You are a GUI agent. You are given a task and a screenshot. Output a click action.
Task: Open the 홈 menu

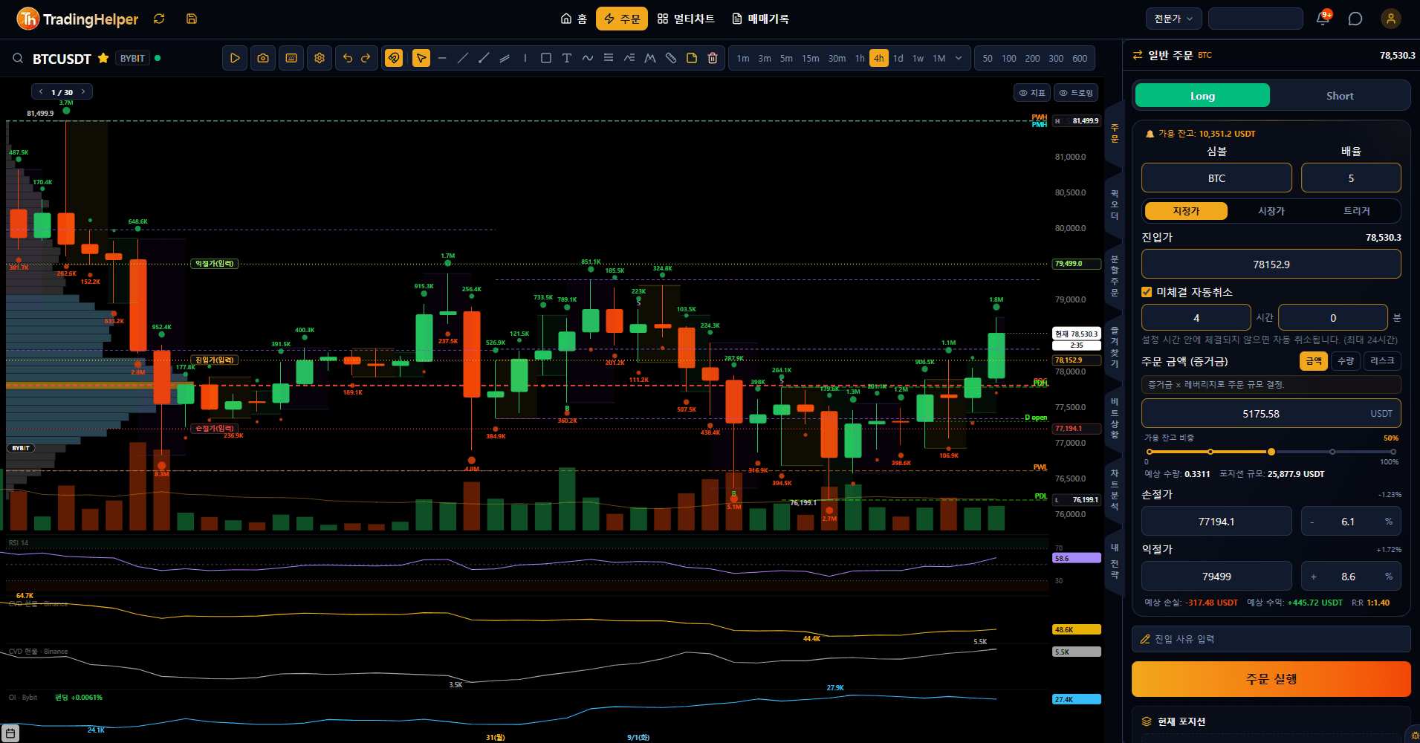point(574,19)
